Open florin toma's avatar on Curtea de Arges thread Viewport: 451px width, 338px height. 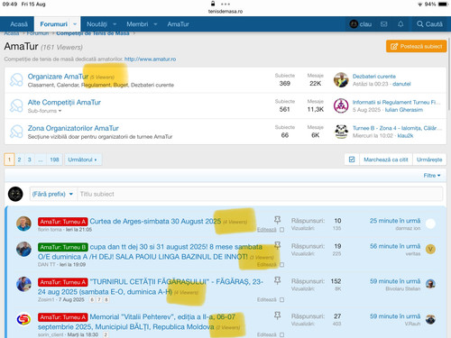23,224
